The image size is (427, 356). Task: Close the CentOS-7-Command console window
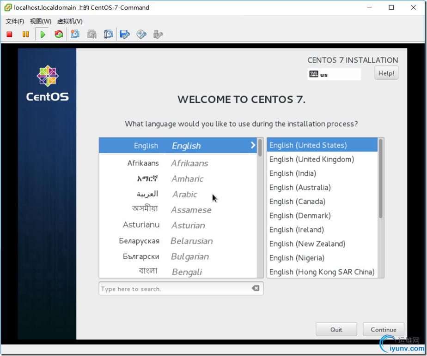[413, 7]
